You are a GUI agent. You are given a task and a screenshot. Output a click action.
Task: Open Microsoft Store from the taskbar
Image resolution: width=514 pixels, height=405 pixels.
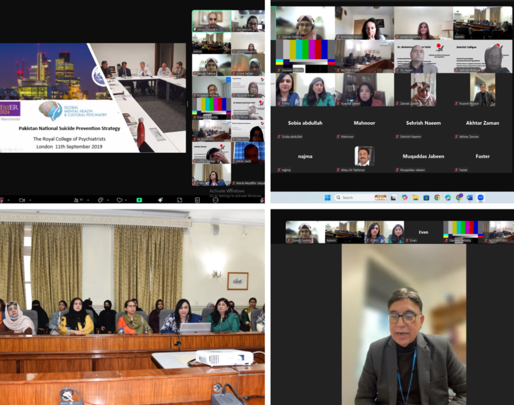[426, 198]
